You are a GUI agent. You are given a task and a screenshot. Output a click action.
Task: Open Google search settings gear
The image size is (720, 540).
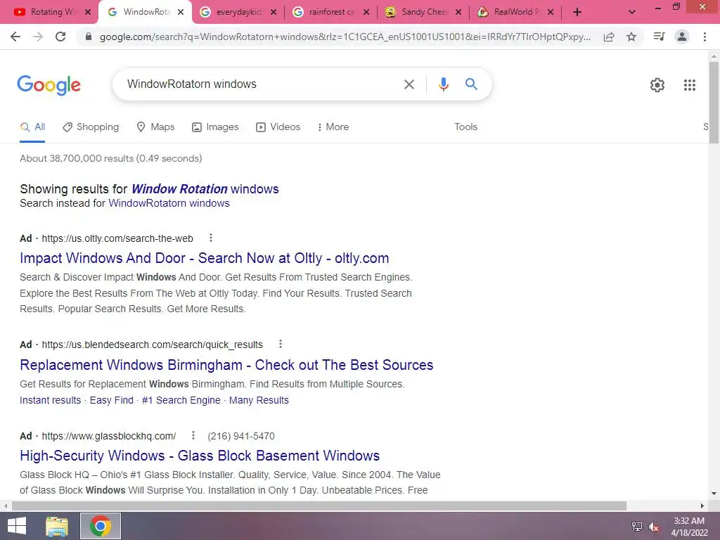657,85
